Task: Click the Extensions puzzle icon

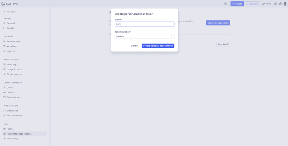Action: pyautogui.click(x=5, y=111)
